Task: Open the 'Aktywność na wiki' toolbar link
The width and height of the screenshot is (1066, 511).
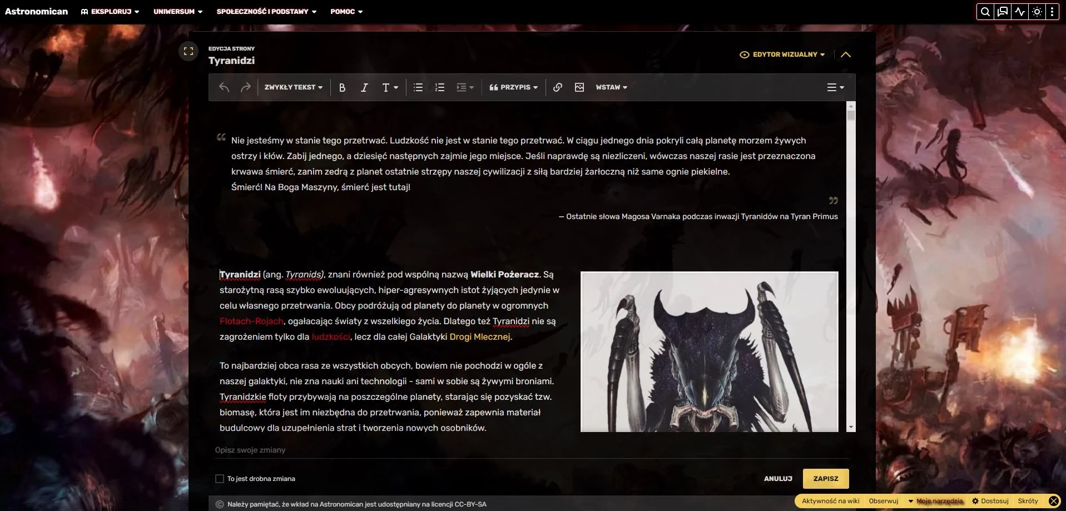Action: pos(830,501)
